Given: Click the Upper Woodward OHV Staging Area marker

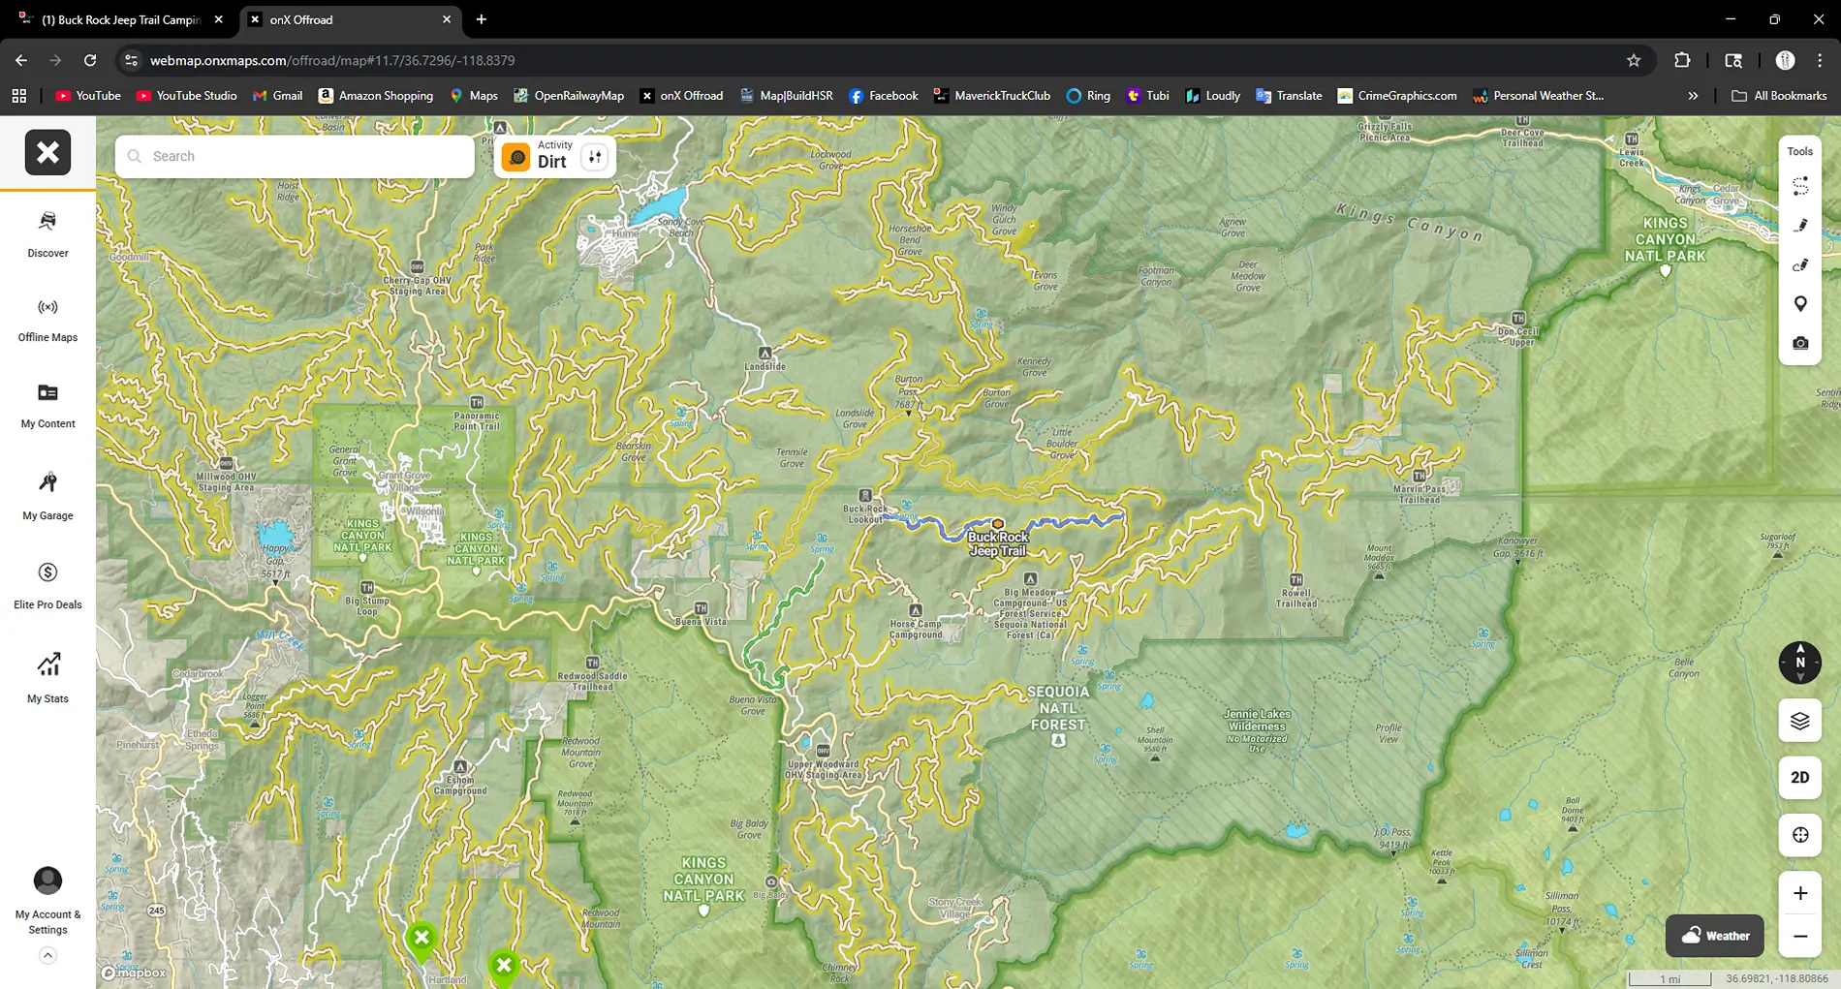Looking at the screenshot, I should click(823, 751).
